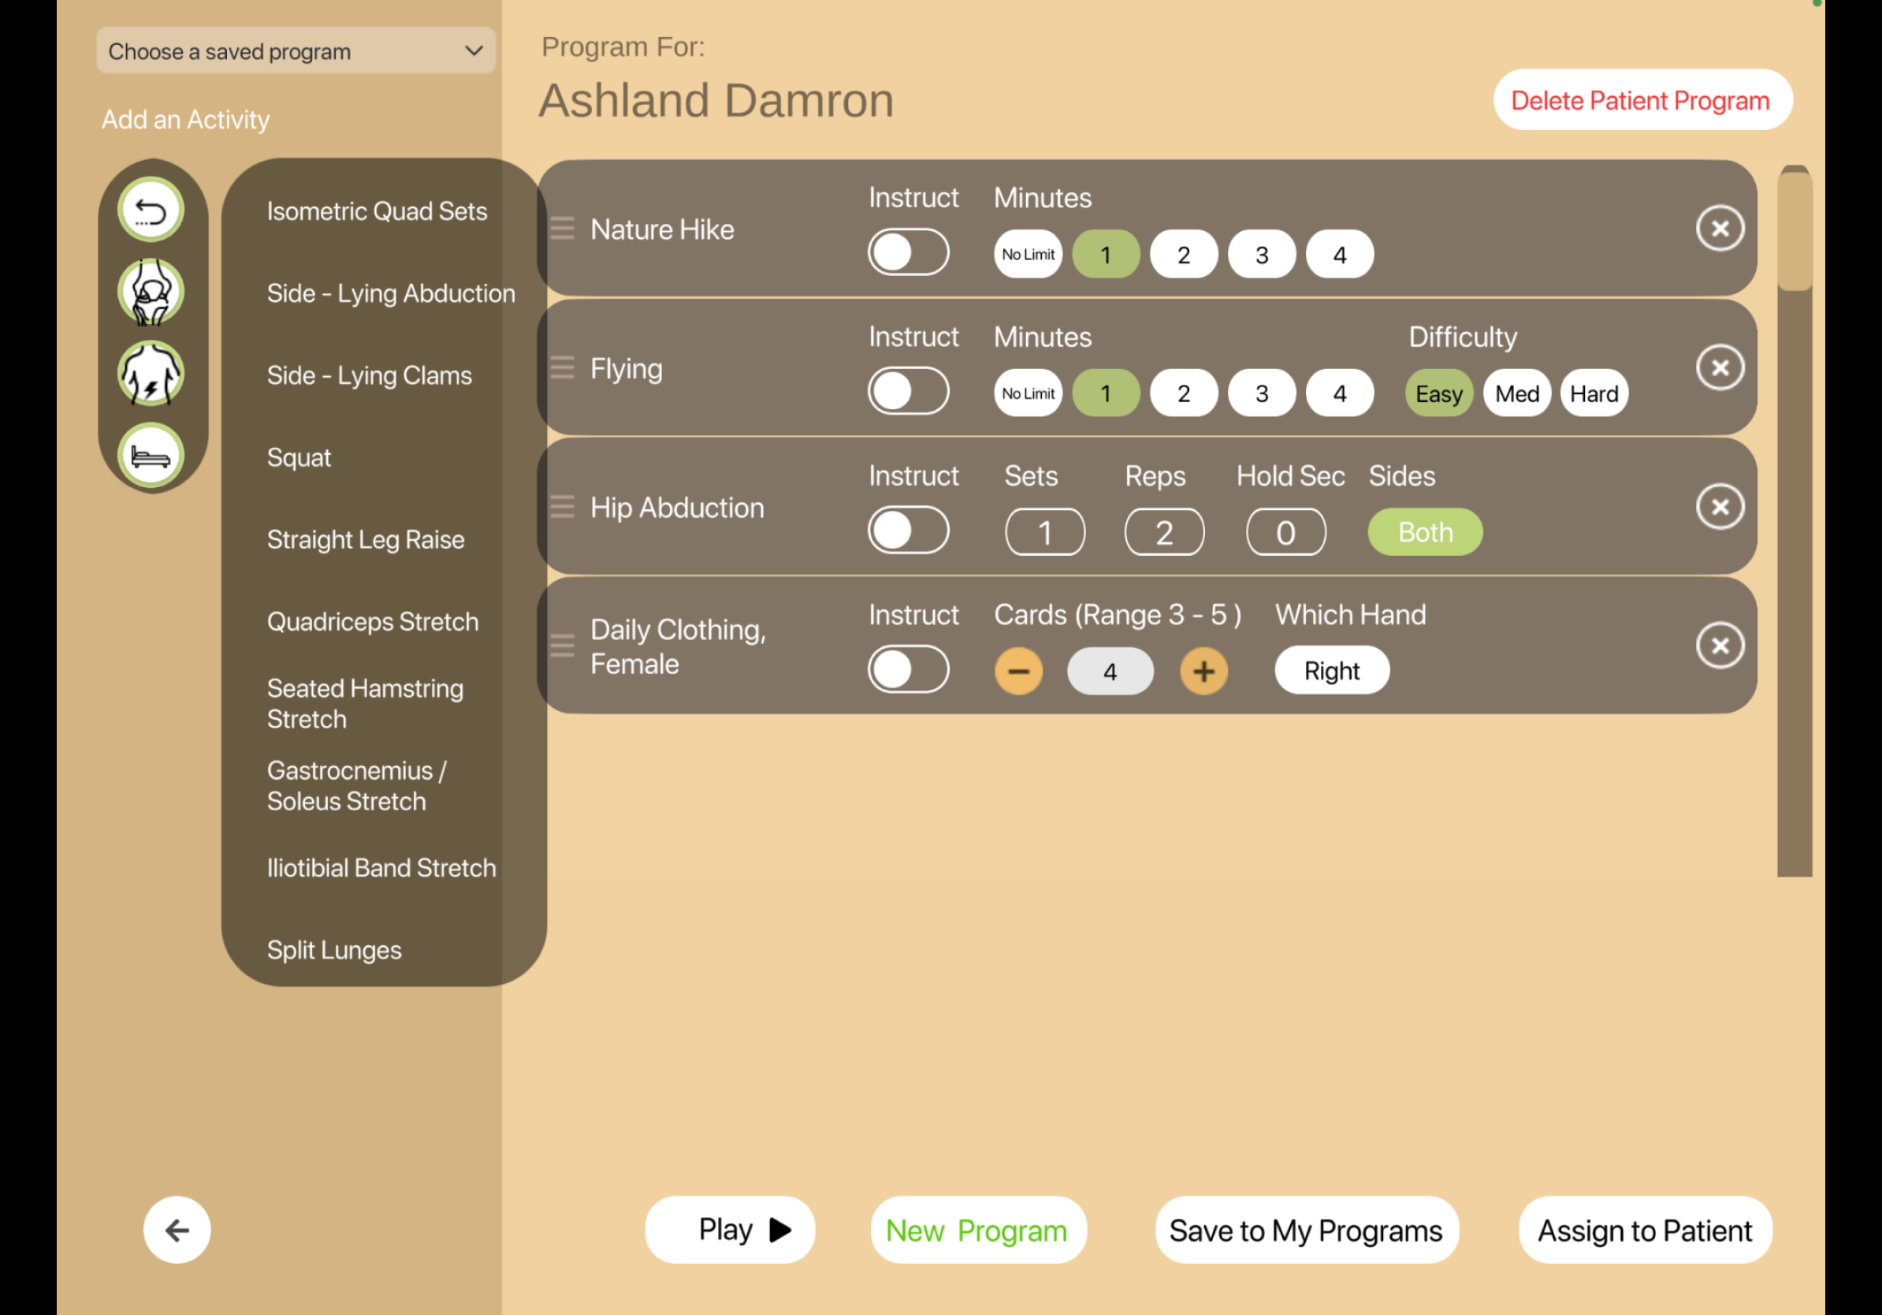Turn on Instruct for Daily Clothing, Female

click(x=908, y=670)
